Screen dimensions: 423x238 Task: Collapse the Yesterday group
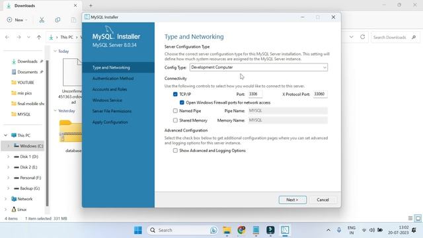pyautogui.click(x=55, y=110)
